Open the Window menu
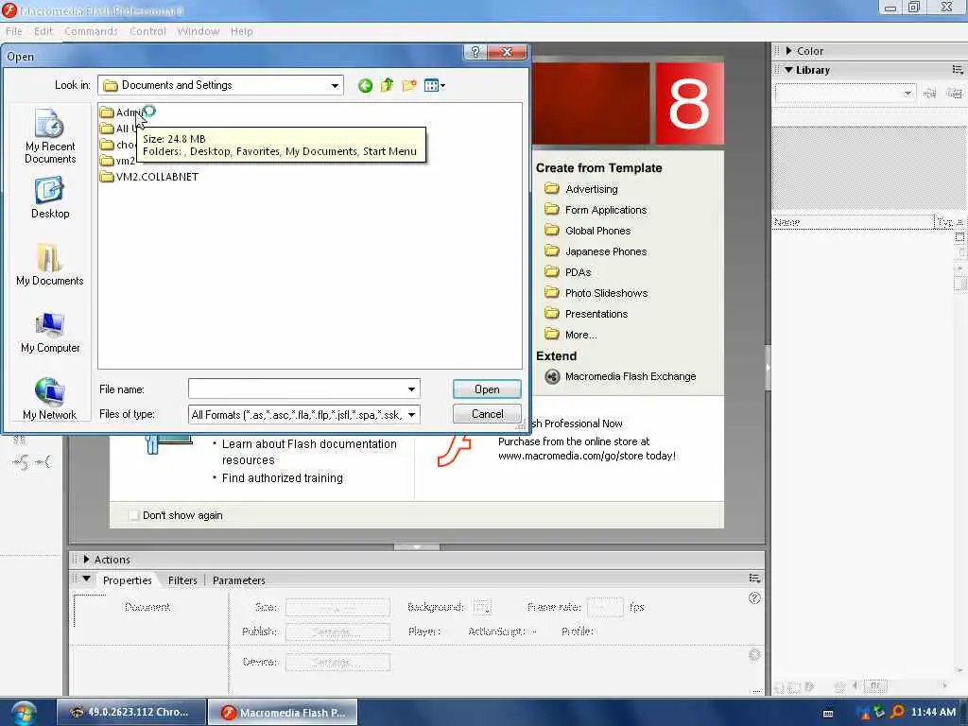Image resolution: width=968 pixels, height=726 pixels. [x=199, y=31]
